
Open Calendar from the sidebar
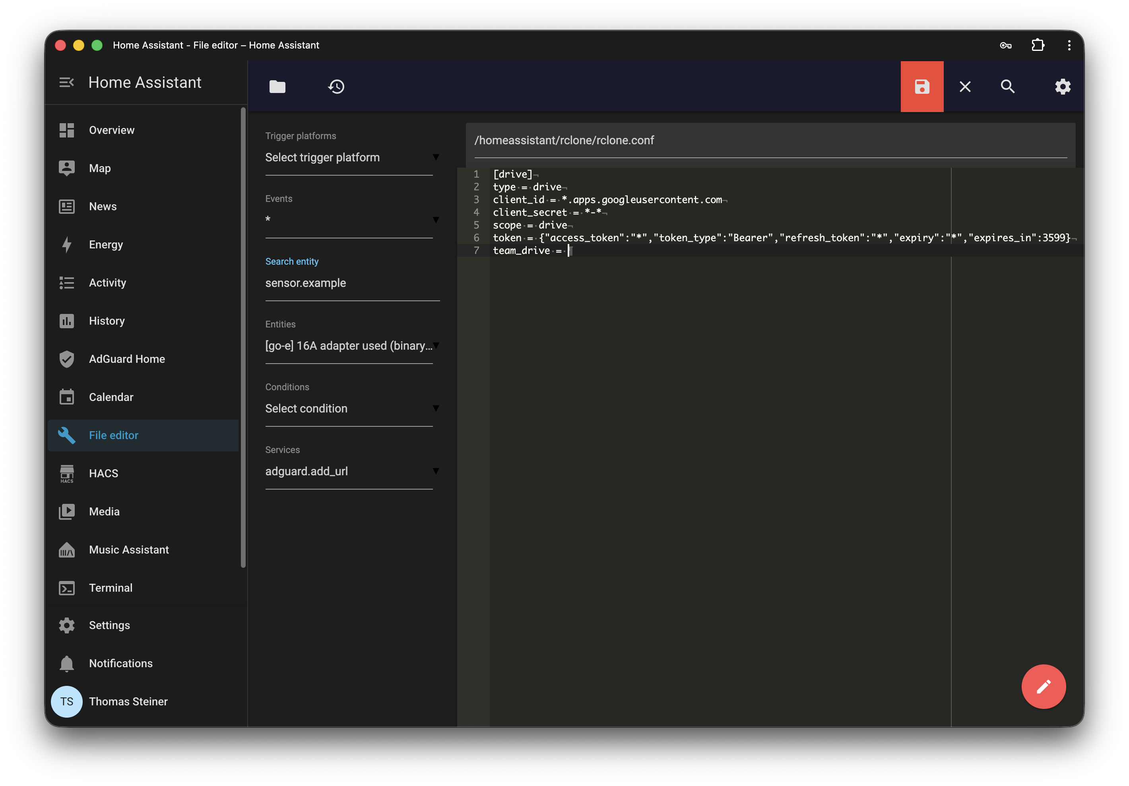pos(143,397)
